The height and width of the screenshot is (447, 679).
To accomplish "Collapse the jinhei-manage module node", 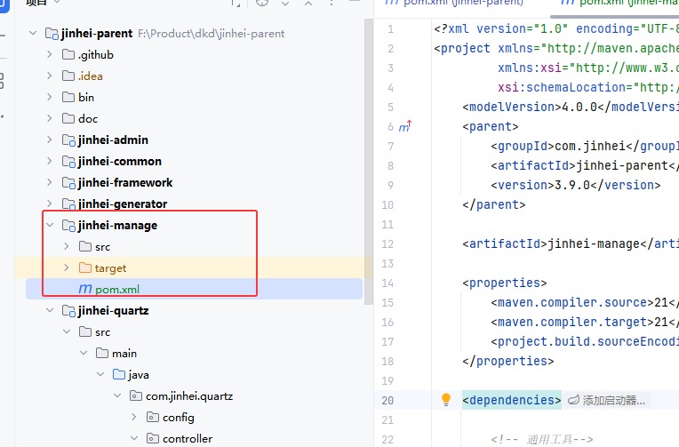I will click(50, 225).
